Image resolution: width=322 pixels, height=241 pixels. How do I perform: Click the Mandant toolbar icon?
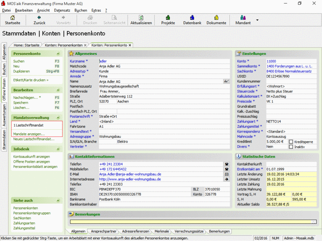tap(243, 18)
